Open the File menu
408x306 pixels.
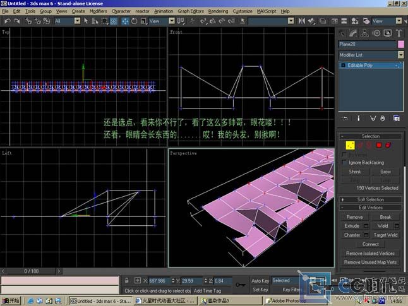tap(5, 11)
